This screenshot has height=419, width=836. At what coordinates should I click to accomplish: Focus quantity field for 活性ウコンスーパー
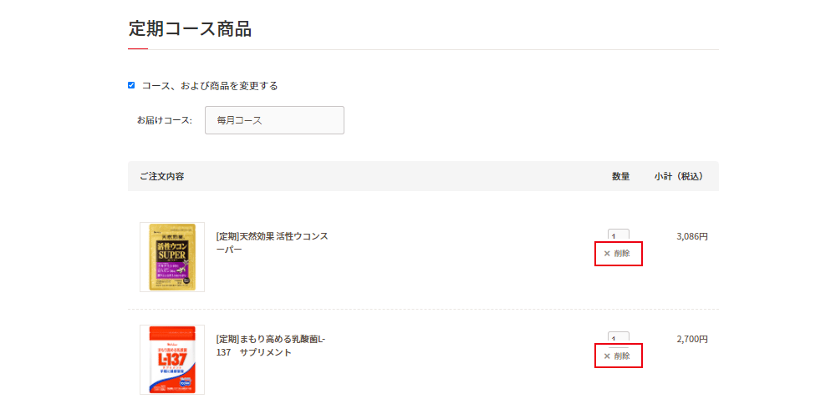click(619, 235)
